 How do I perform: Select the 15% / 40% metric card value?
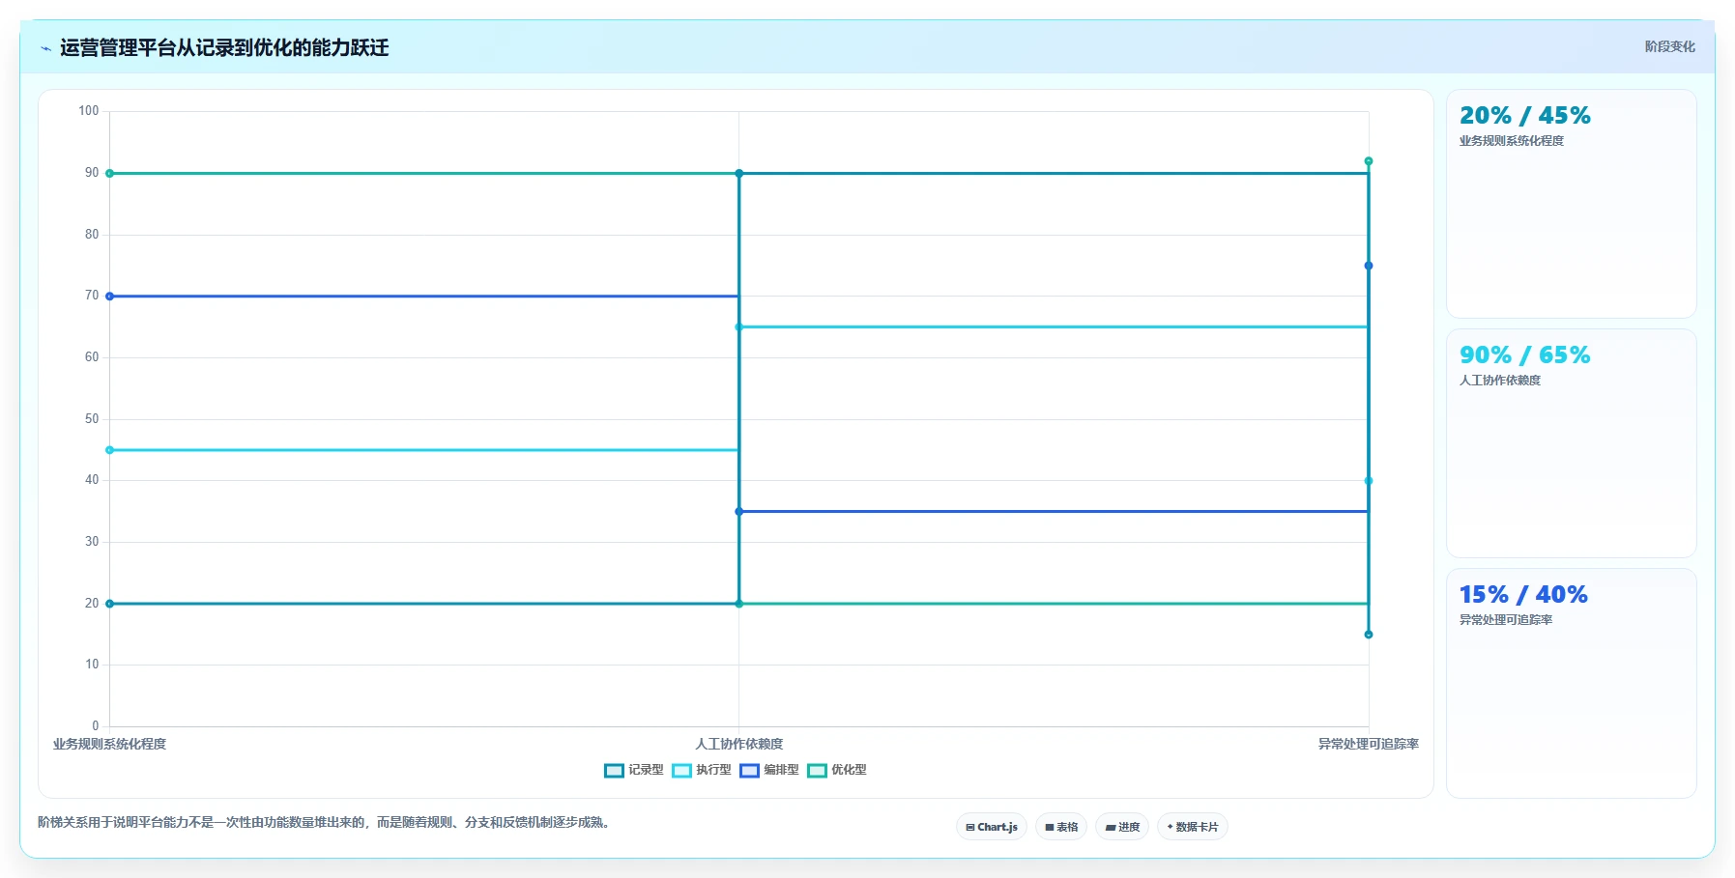click(x=1523, y=595)
